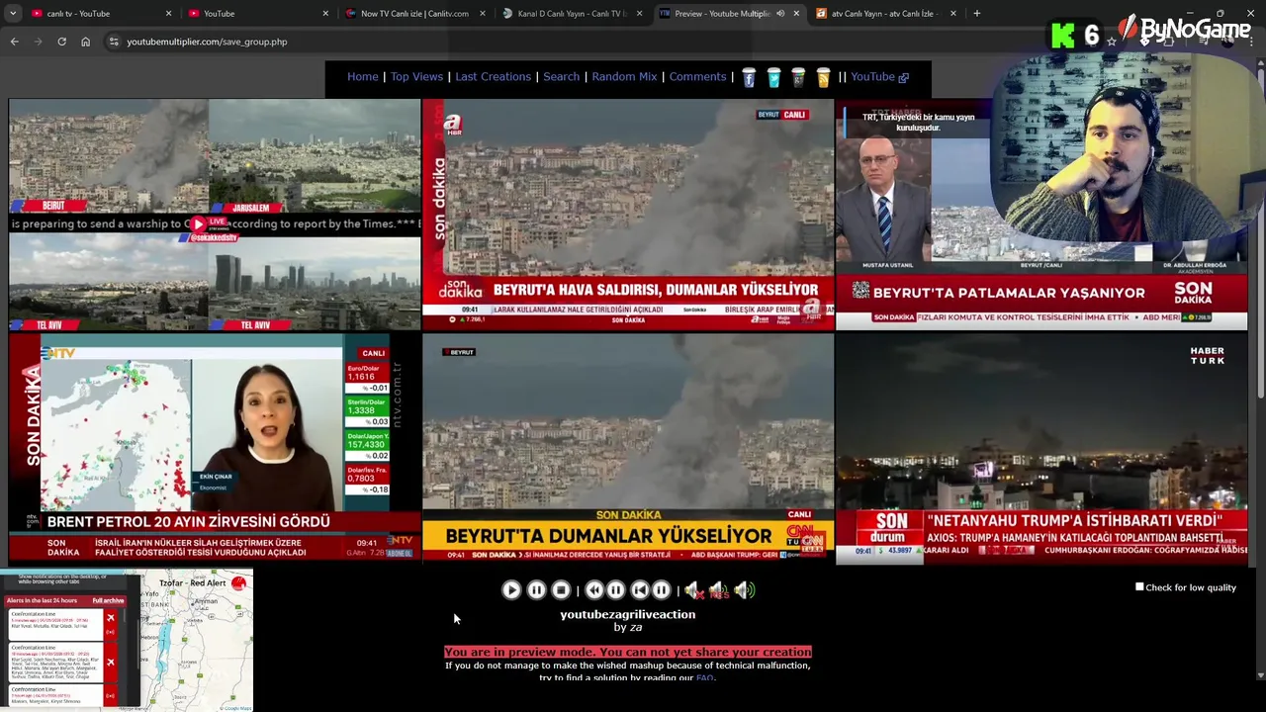Click the Tzofar Red Alert round logo
The height and width of the screenshot is (712, 1266).
pos(238,583)
